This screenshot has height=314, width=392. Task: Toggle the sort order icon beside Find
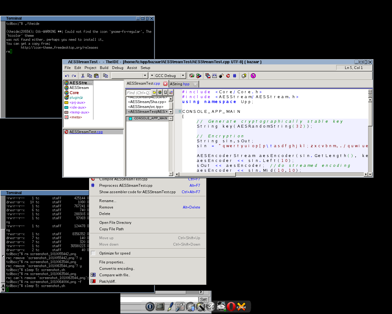171,92
